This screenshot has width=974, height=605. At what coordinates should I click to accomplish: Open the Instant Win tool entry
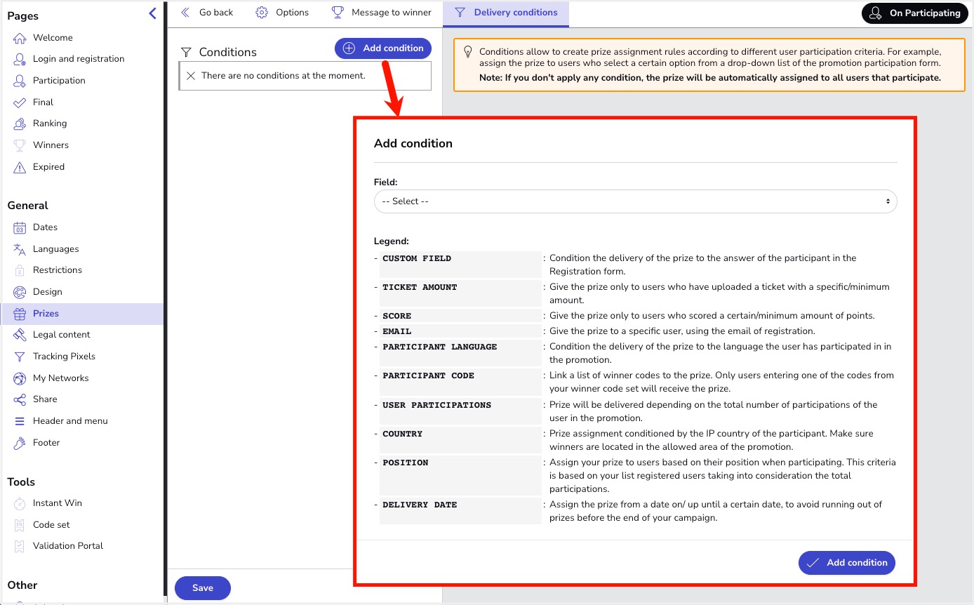click(58, 503)
